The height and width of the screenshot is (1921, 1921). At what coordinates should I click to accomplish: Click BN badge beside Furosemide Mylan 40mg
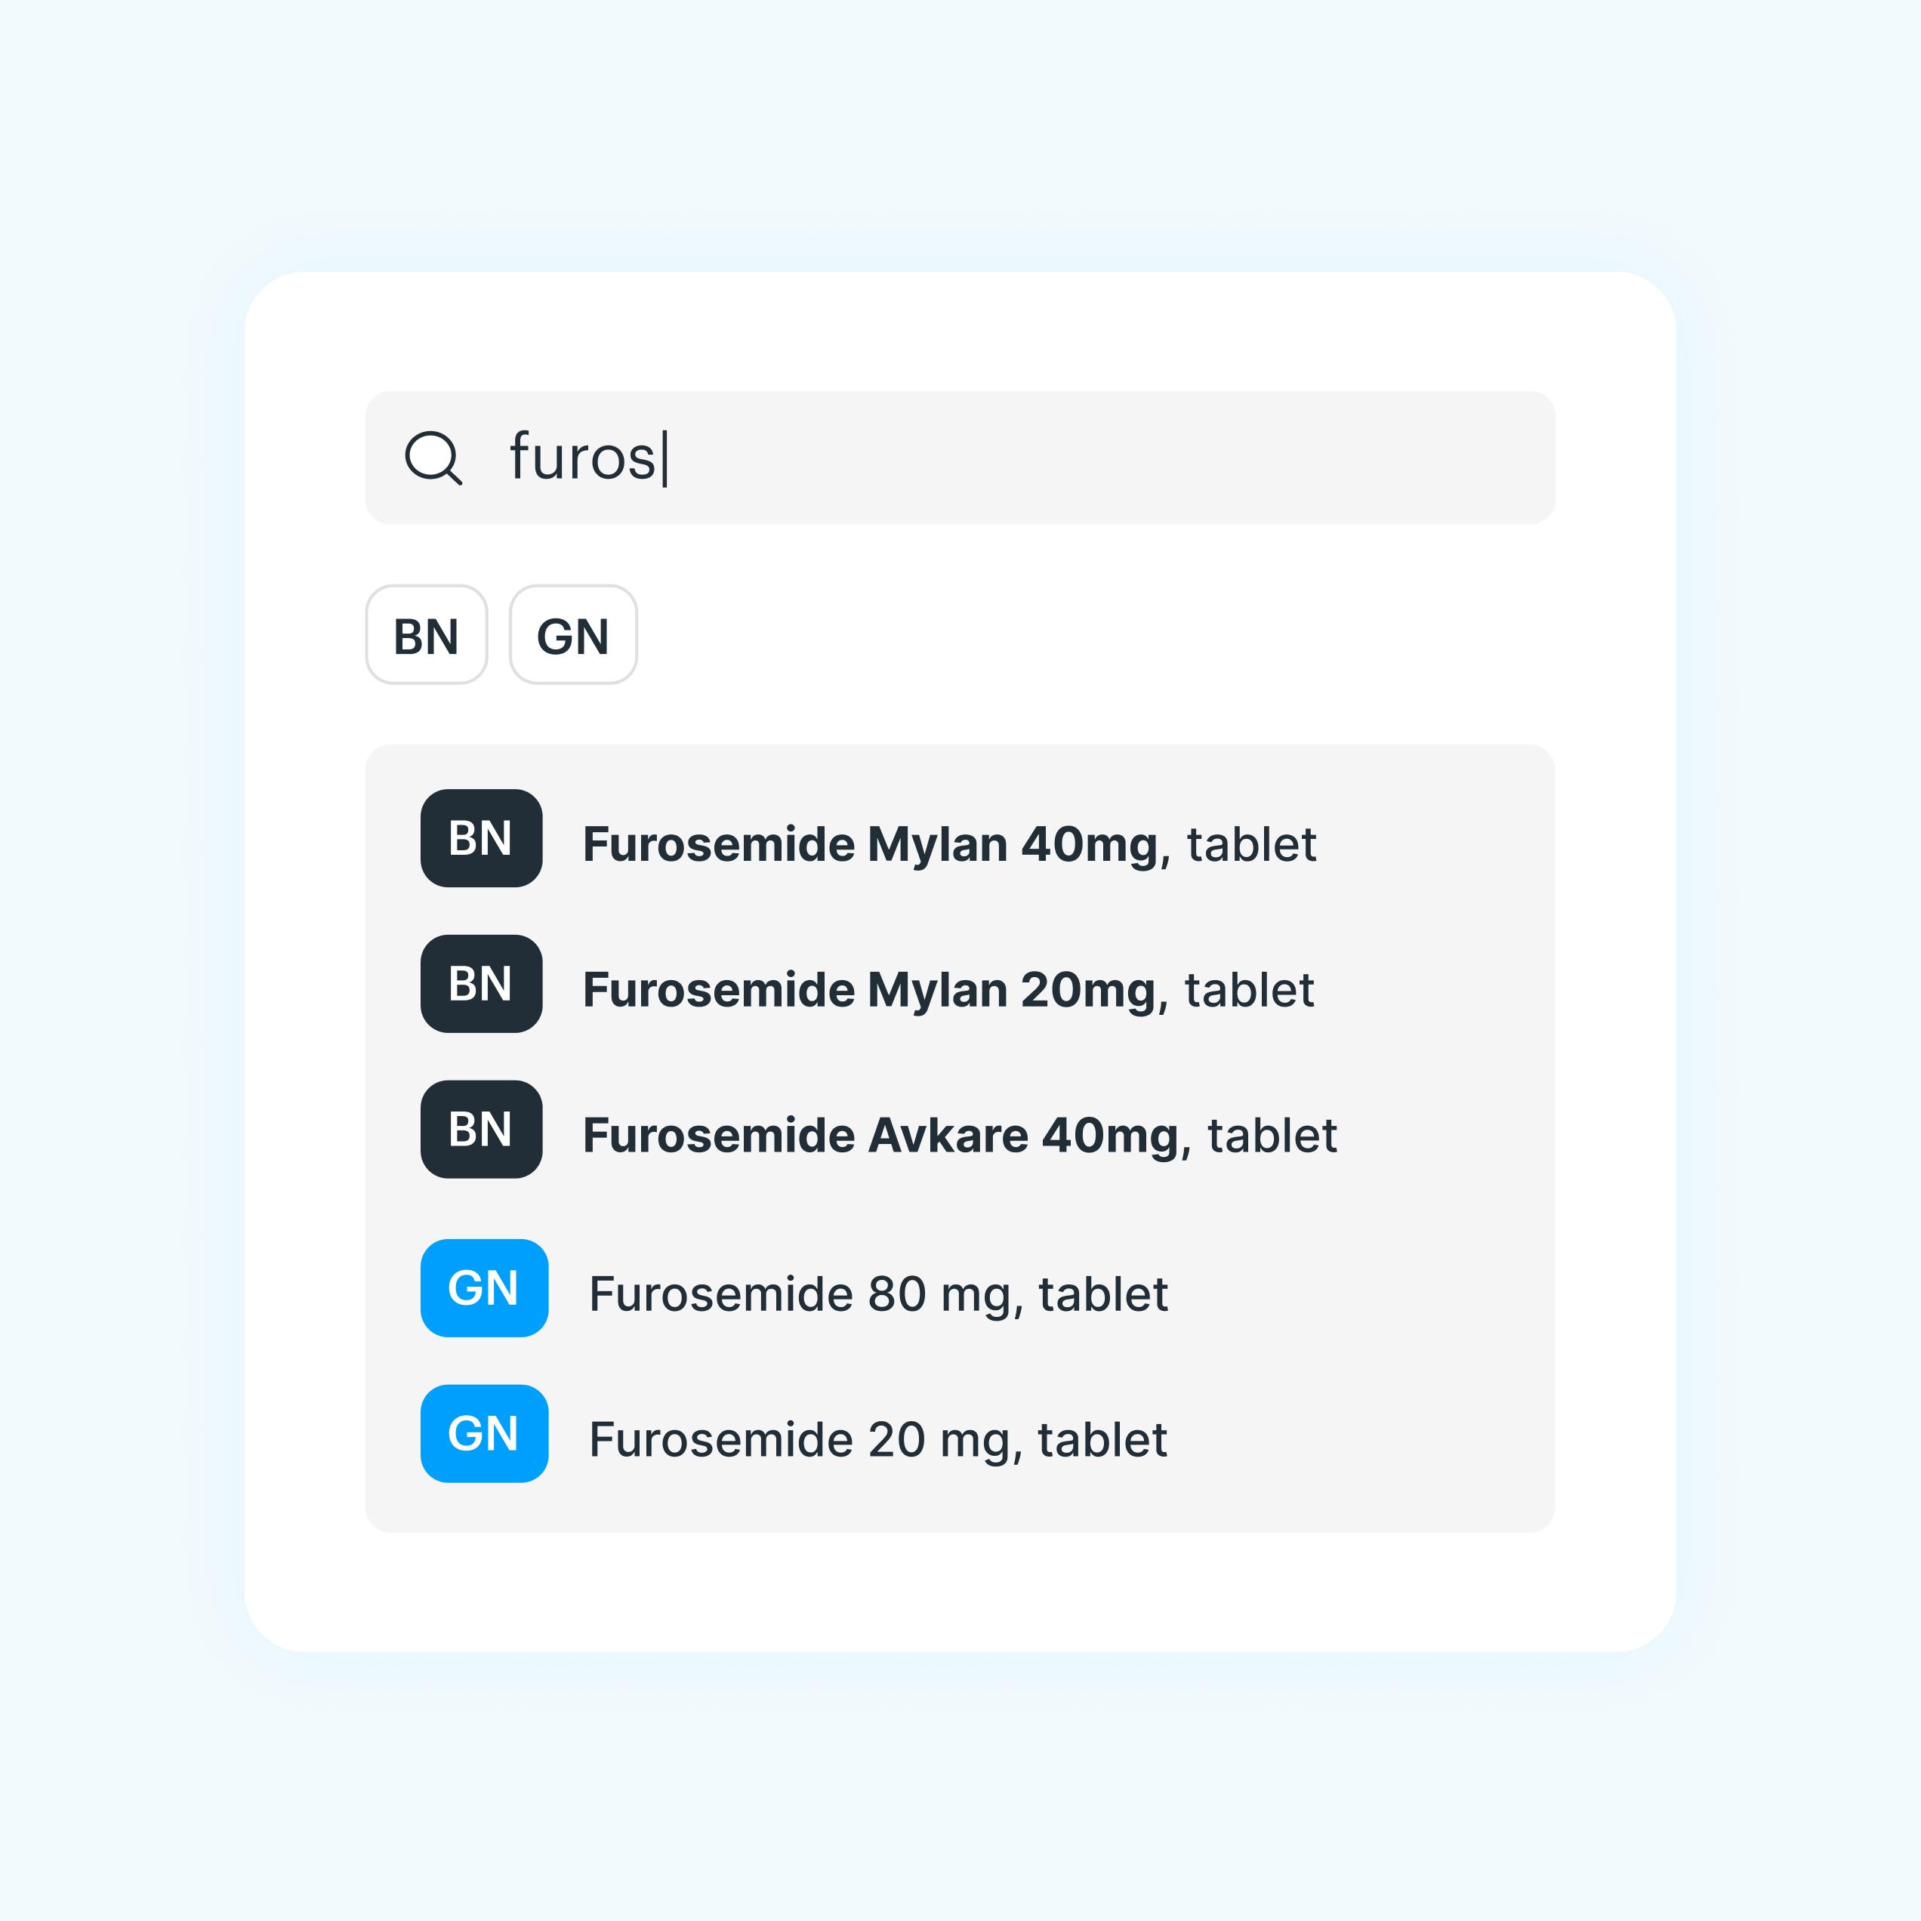[x=481, y=838]
